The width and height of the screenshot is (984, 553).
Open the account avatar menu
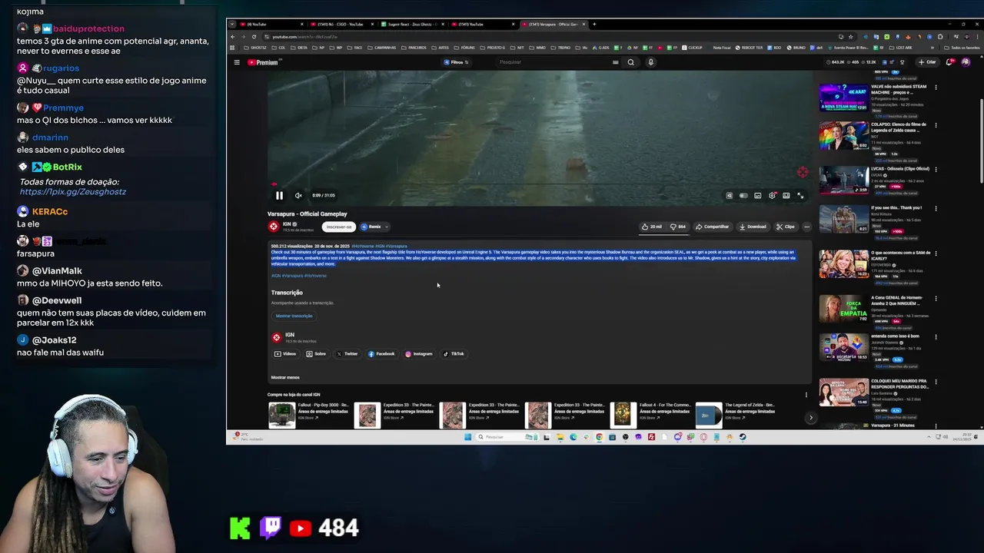[x=966, y=62]
